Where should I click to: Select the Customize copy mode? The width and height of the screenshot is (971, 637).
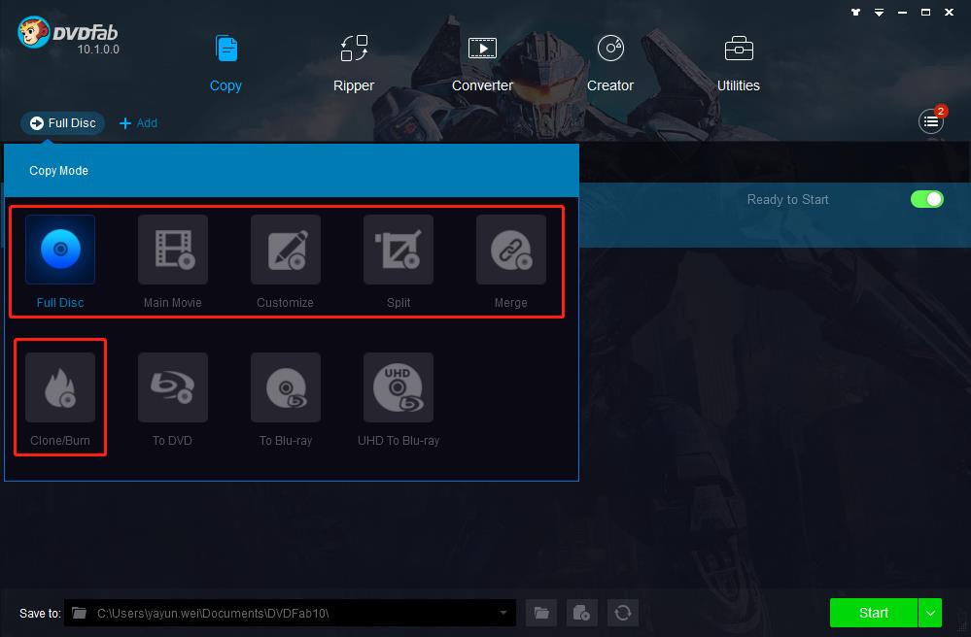286,250
